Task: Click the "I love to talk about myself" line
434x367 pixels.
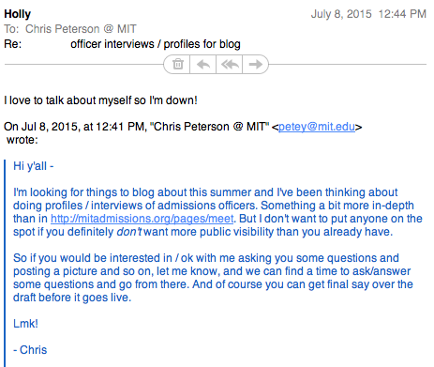Action: 100,100
